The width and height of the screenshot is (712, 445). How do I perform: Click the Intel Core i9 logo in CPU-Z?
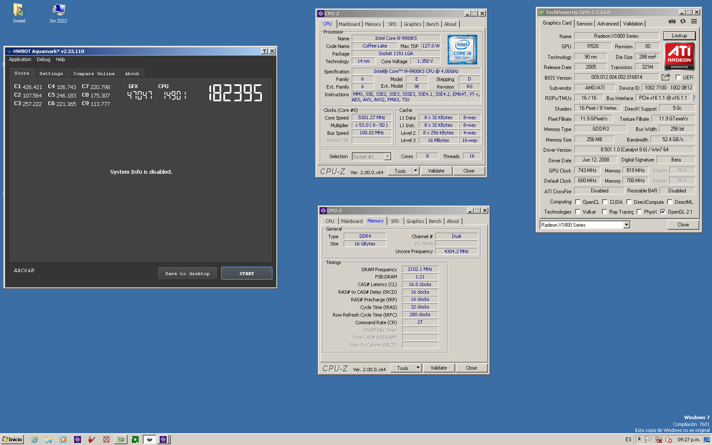(462, 50)
